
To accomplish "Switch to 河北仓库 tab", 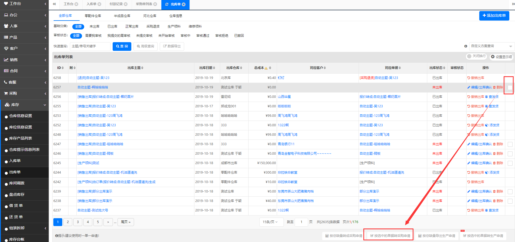I will tap(150, 16).
